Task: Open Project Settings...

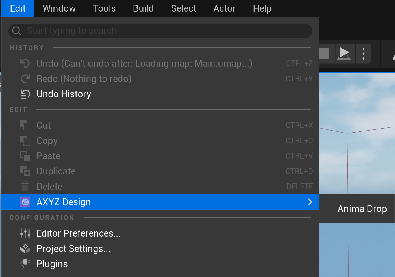Action: tap(160, 248)
